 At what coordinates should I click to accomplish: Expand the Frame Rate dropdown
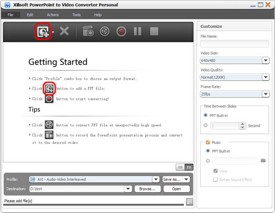(x=266, y=94)
